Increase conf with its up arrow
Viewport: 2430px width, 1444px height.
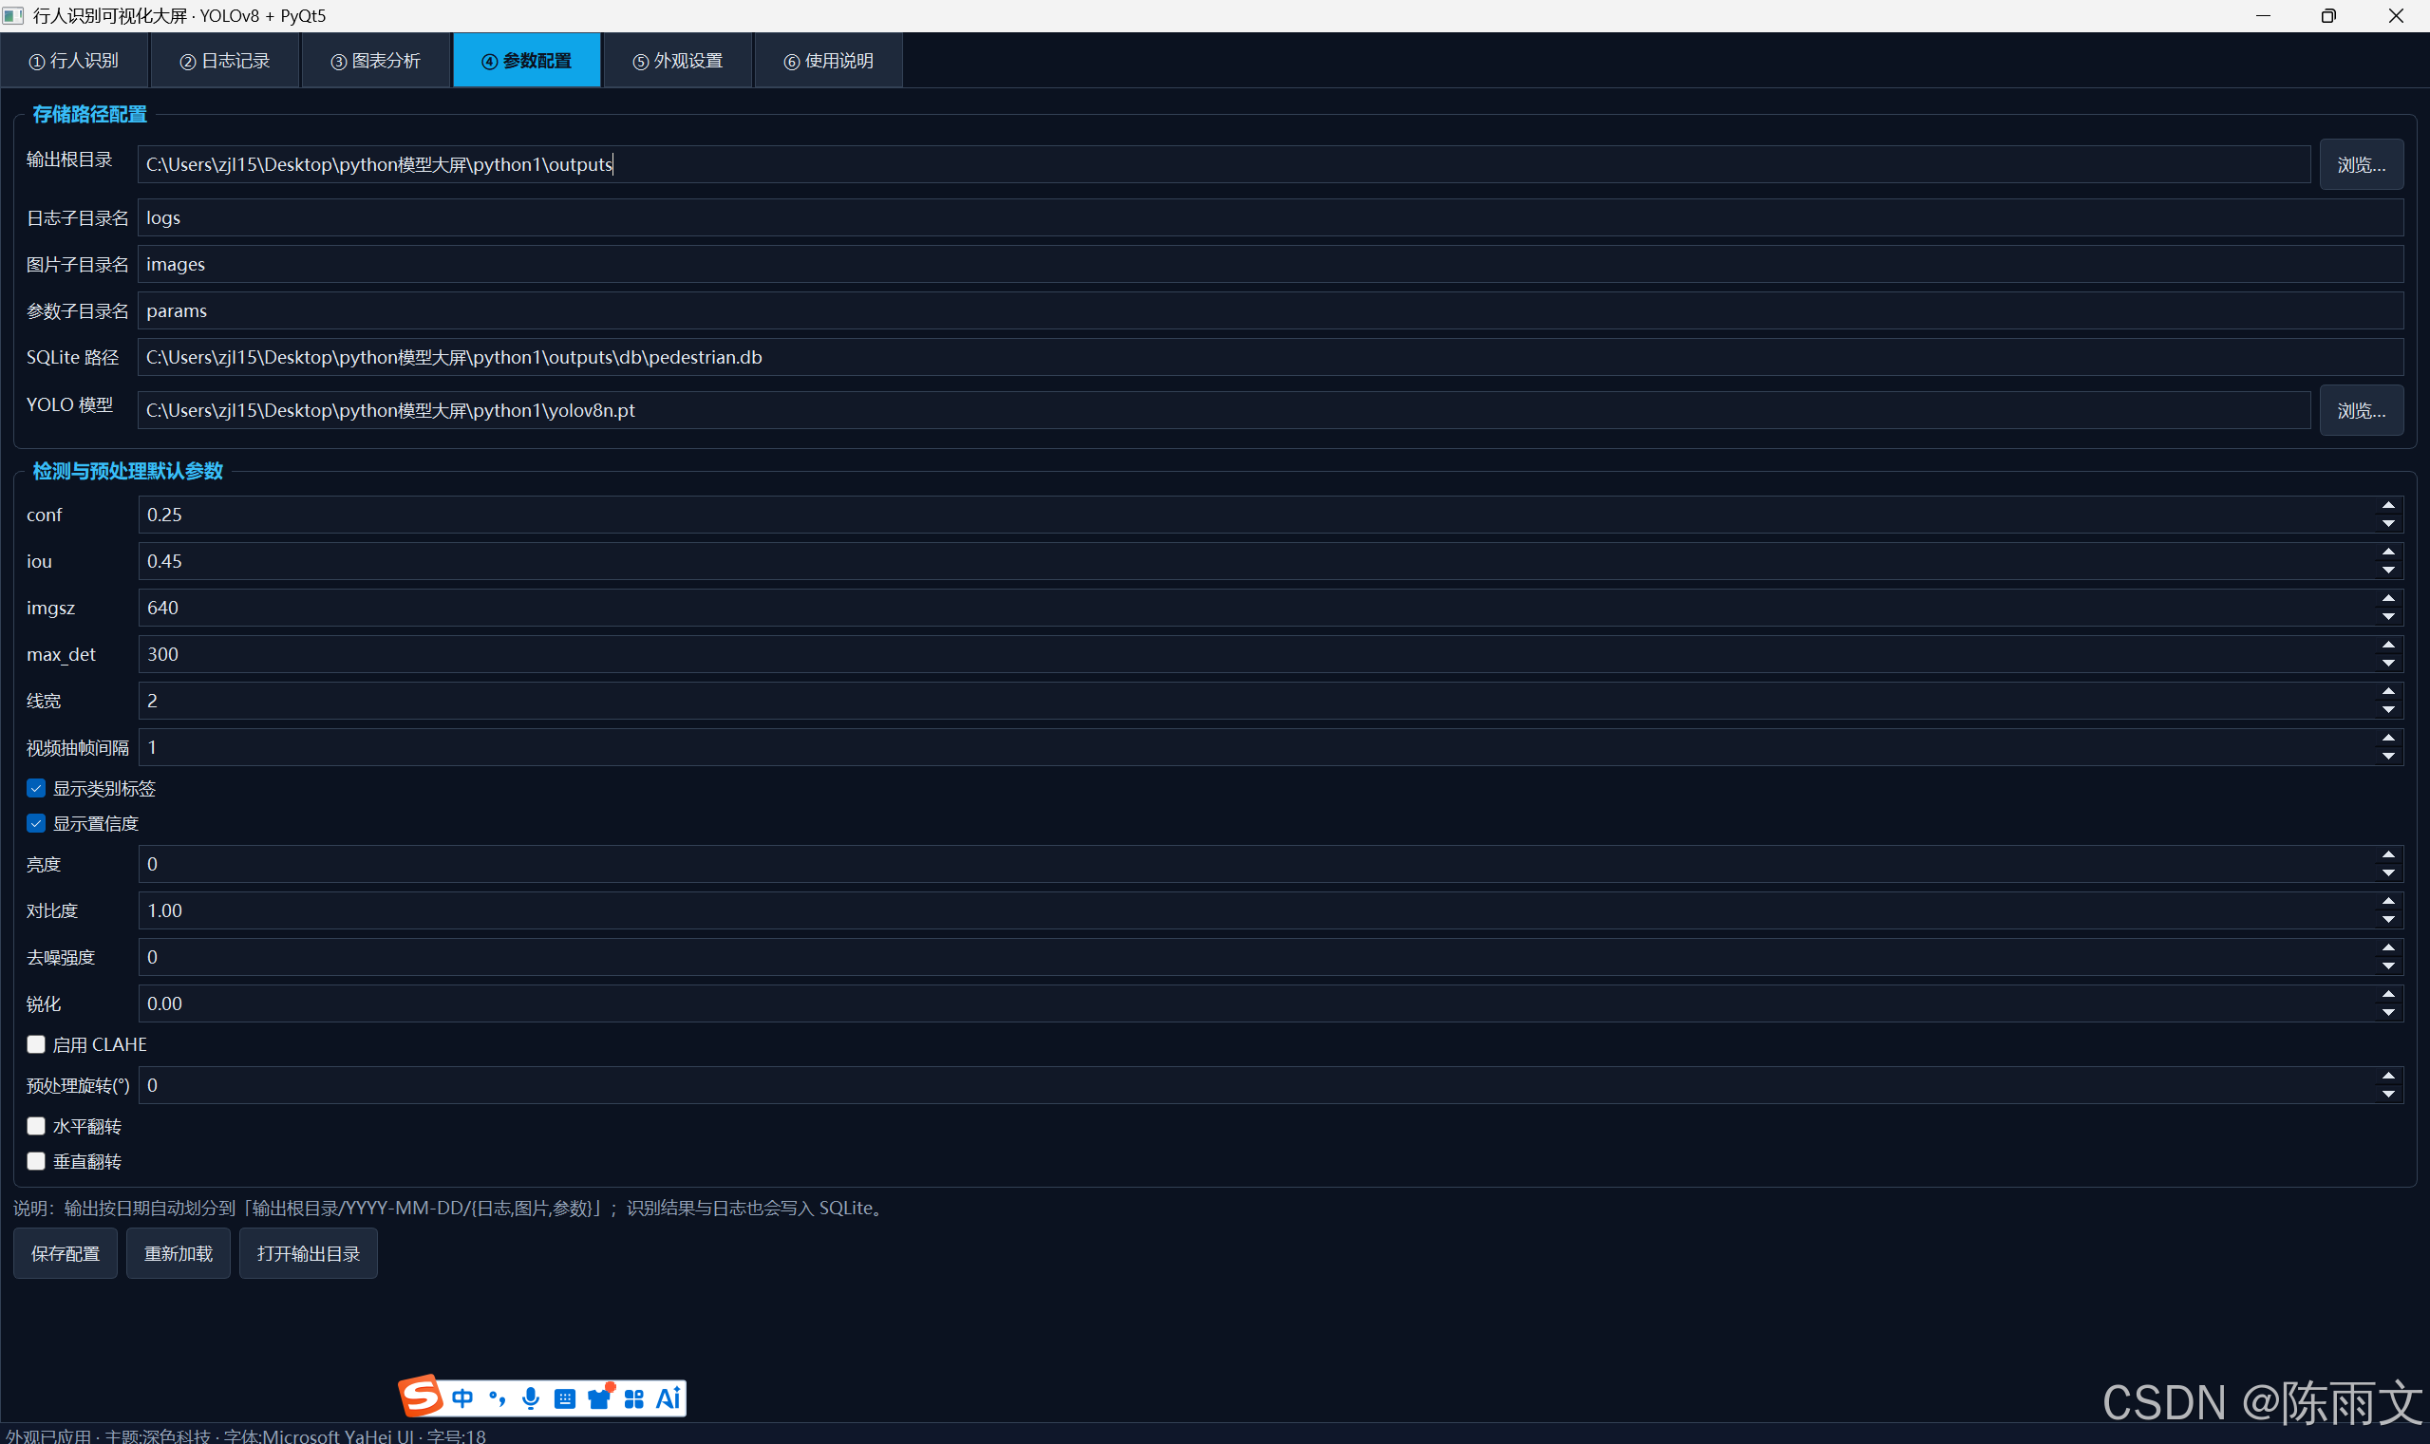click(2388, 506)
